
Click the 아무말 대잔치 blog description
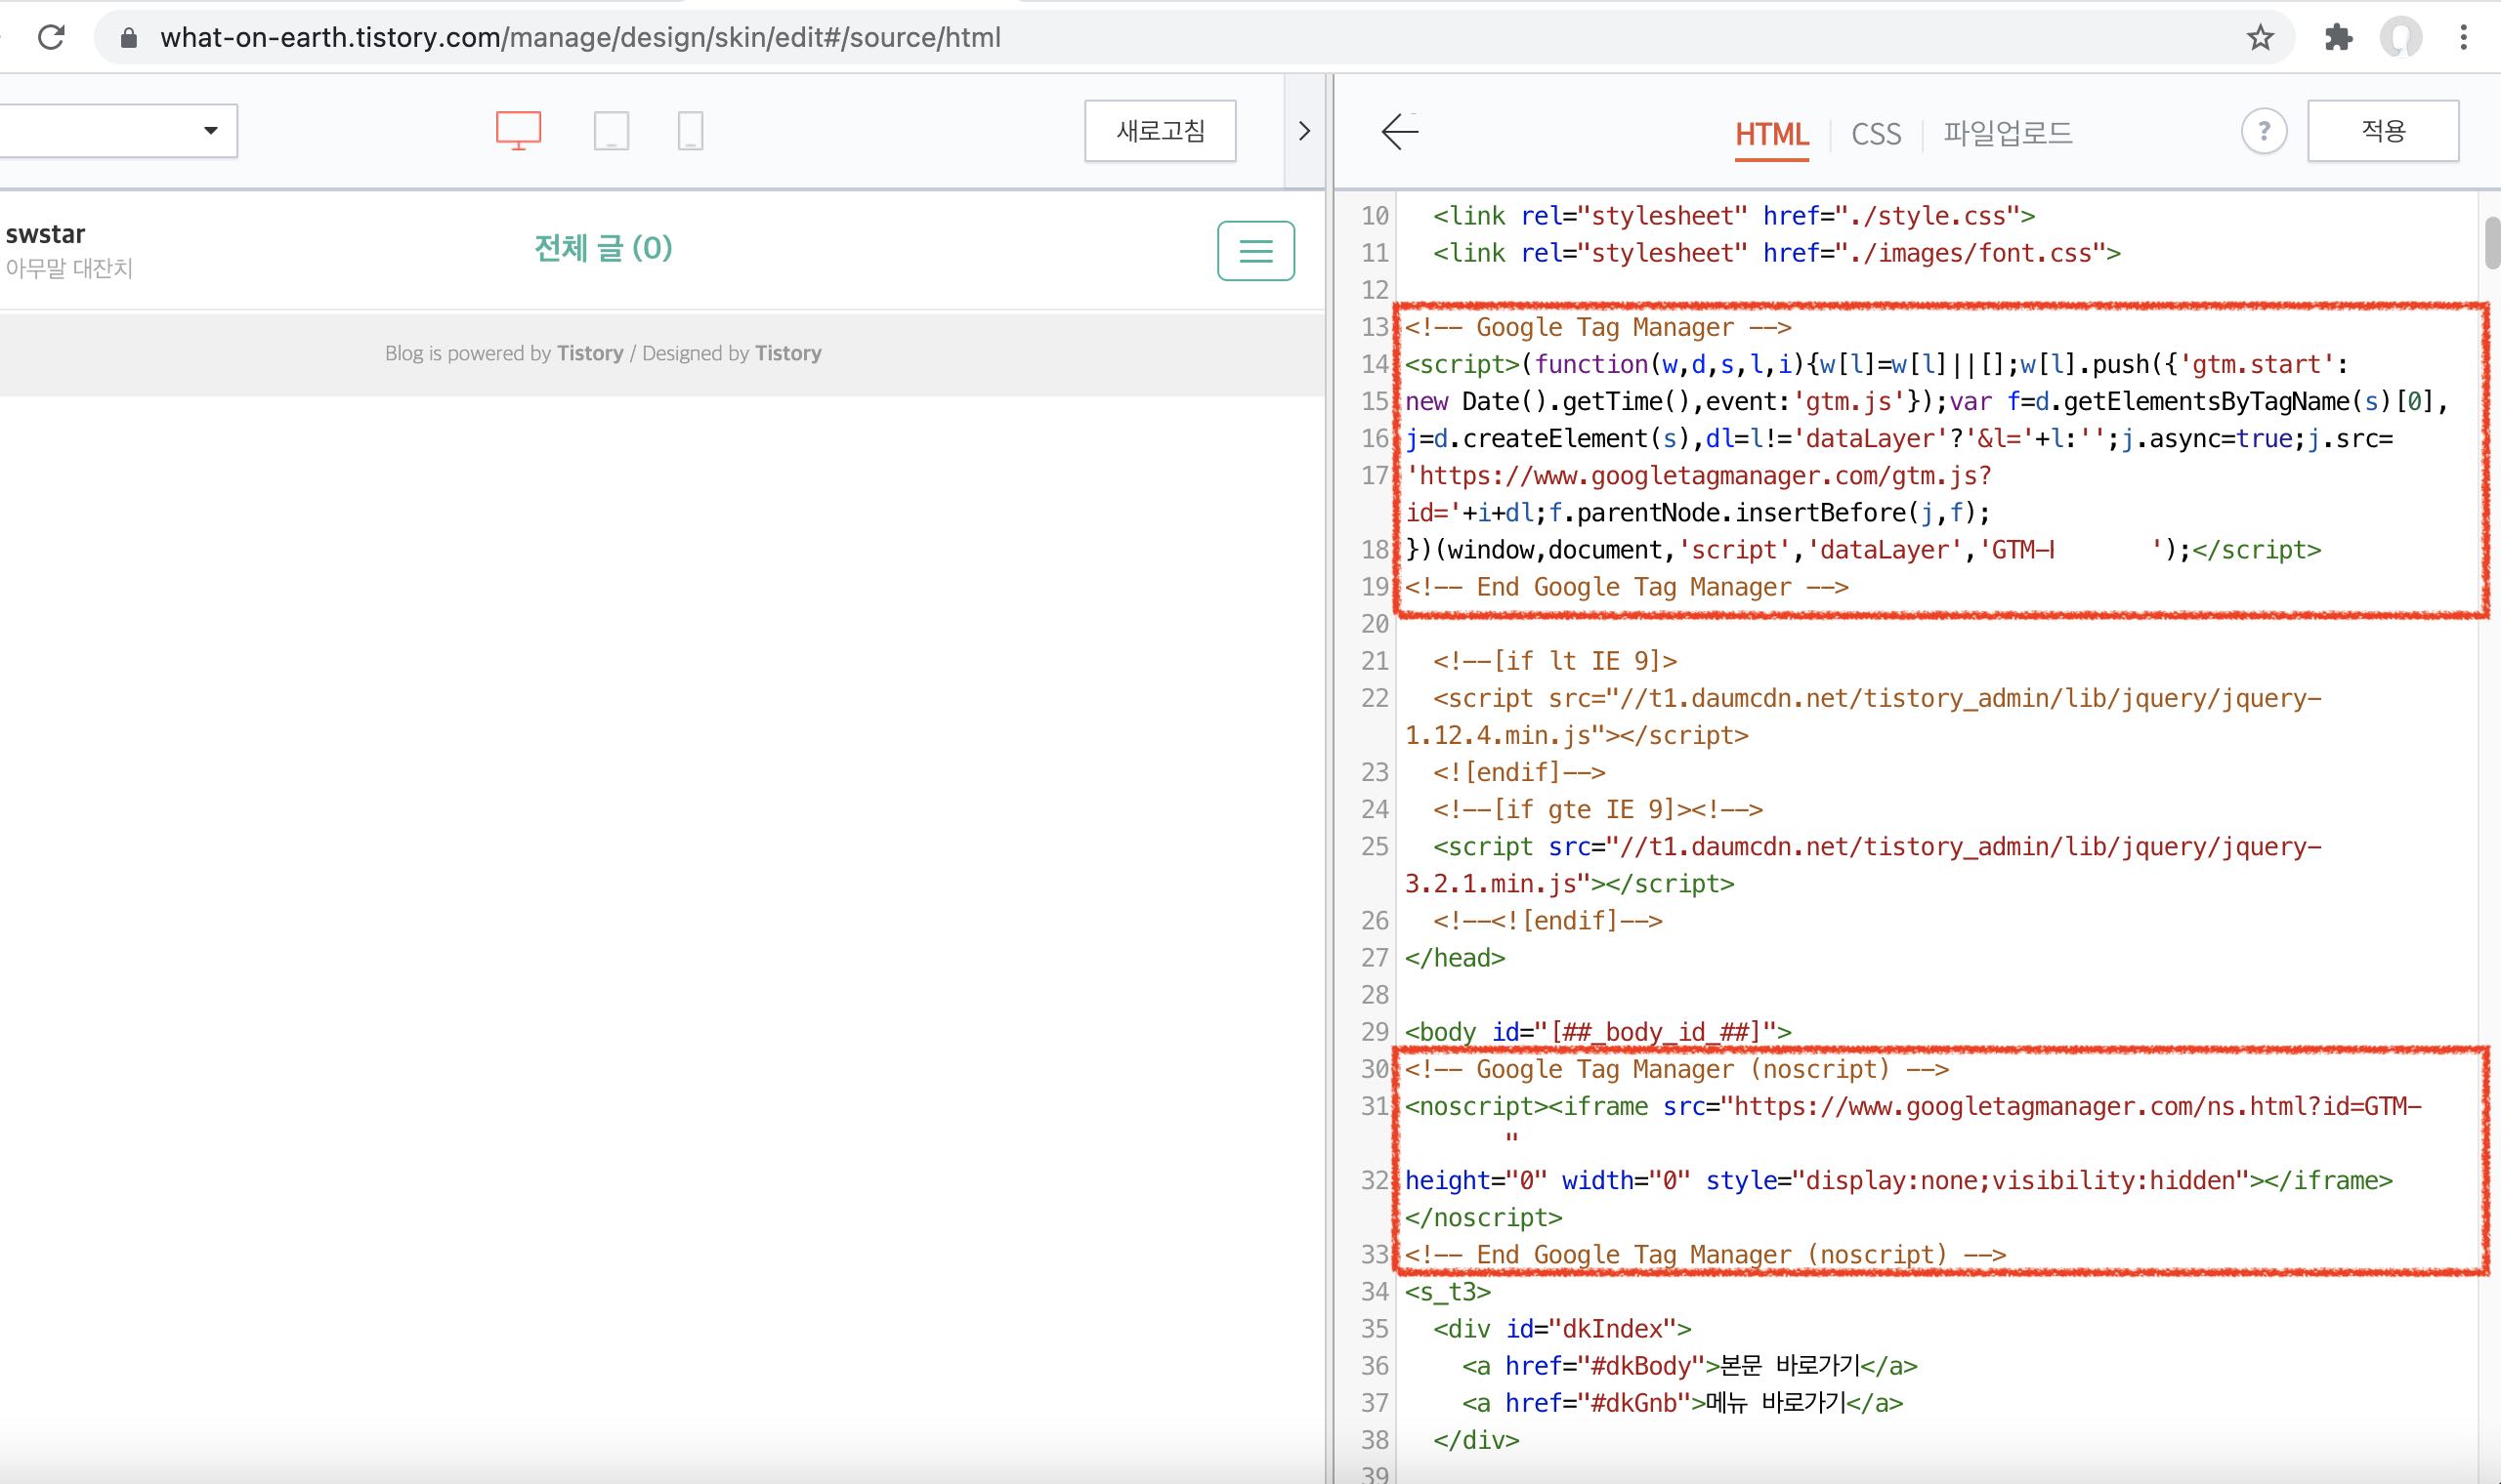[x=69, y=268]
